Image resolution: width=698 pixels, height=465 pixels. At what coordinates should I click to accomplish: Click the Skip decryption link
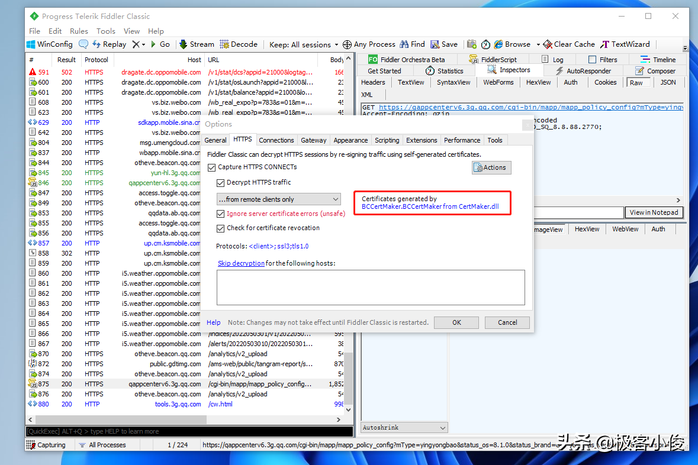click(241, 263)
